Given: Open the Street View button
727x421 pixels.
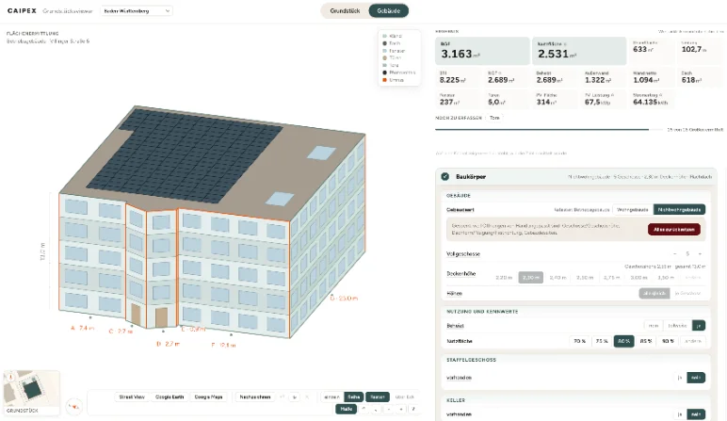Looking at the screenshot, I should [132, 397].
